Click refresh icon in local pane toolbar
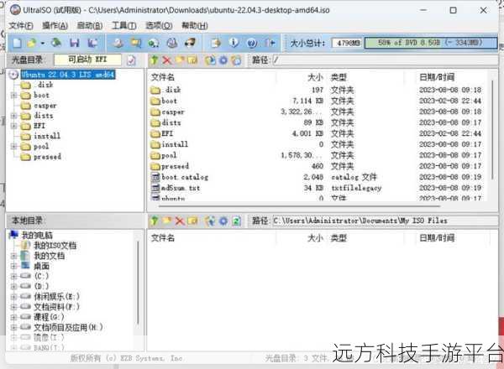Screen dimensions: 504x369 click(236, 221)
